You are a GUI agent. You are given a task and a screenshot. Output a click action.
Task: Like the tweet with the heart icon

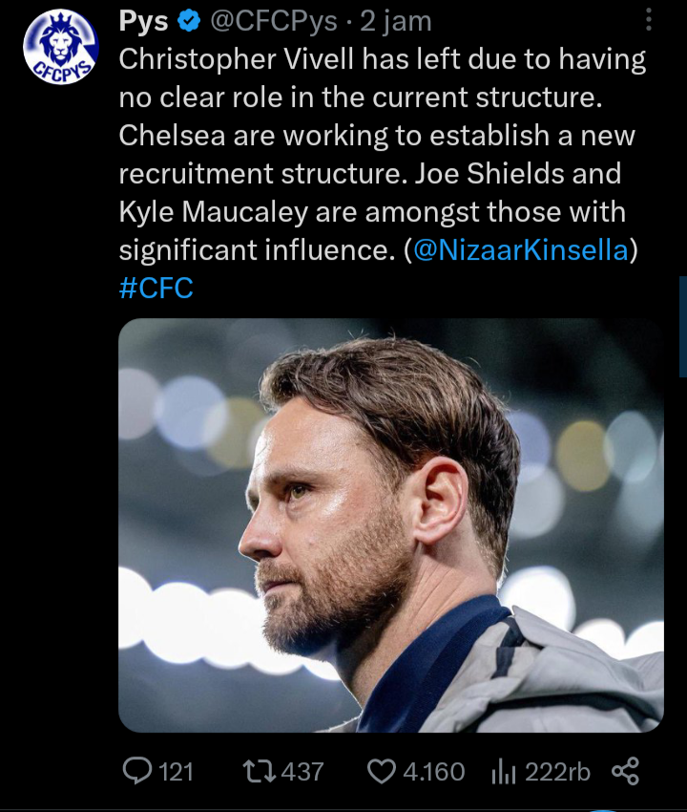(x=383, y=771)
